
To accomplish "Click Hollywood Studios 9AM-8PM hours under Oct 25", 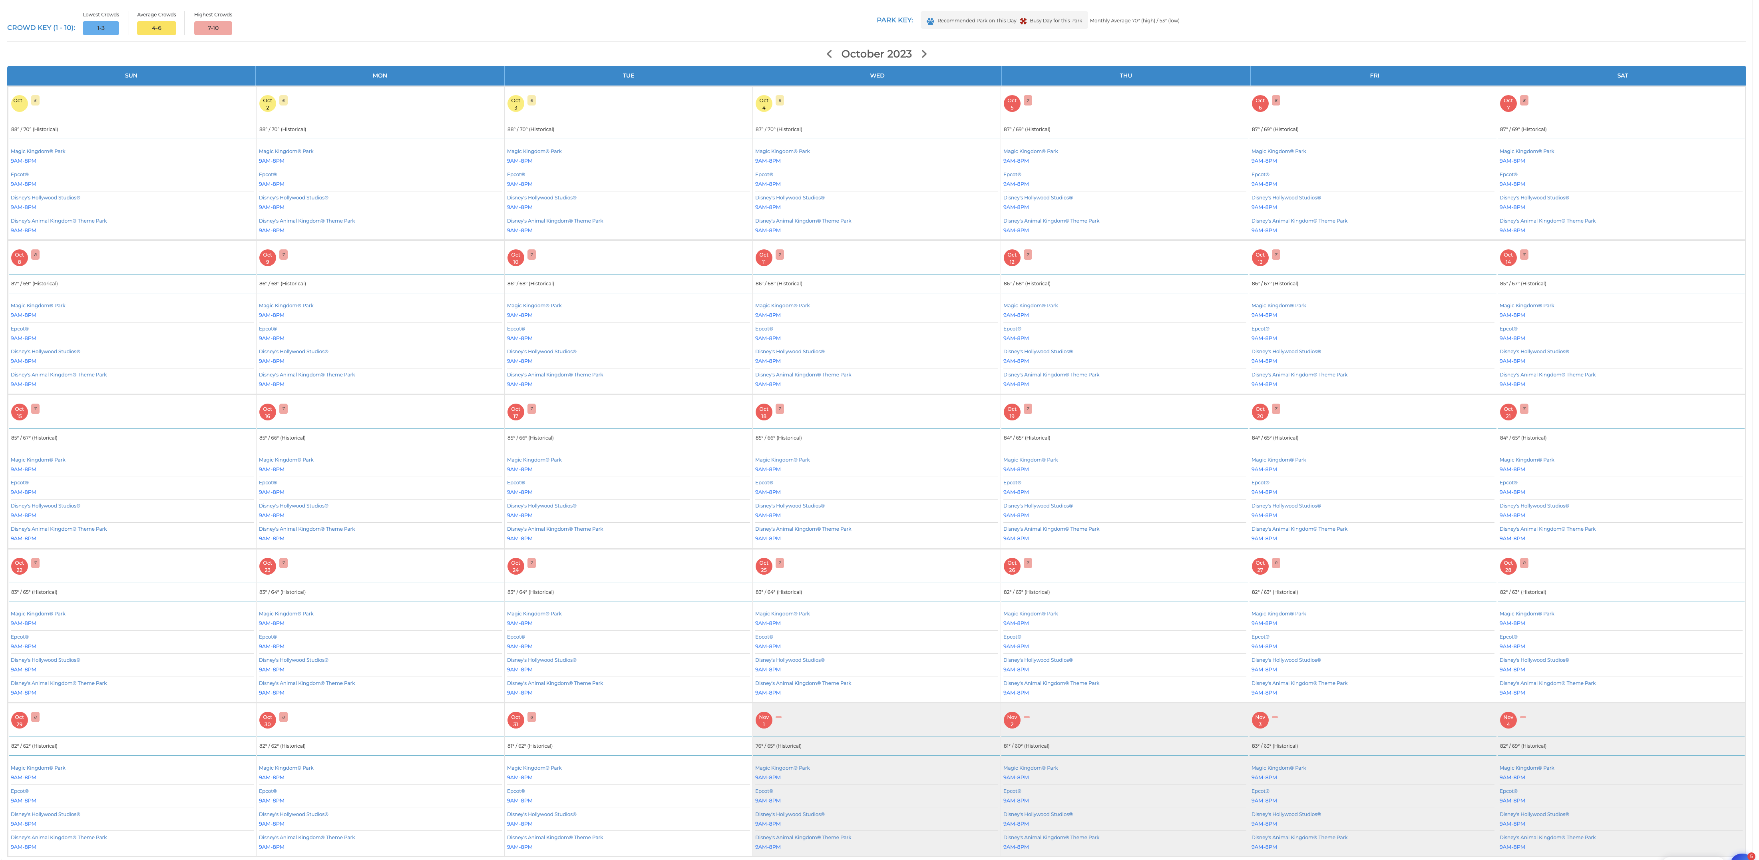I will coord(768,670).
